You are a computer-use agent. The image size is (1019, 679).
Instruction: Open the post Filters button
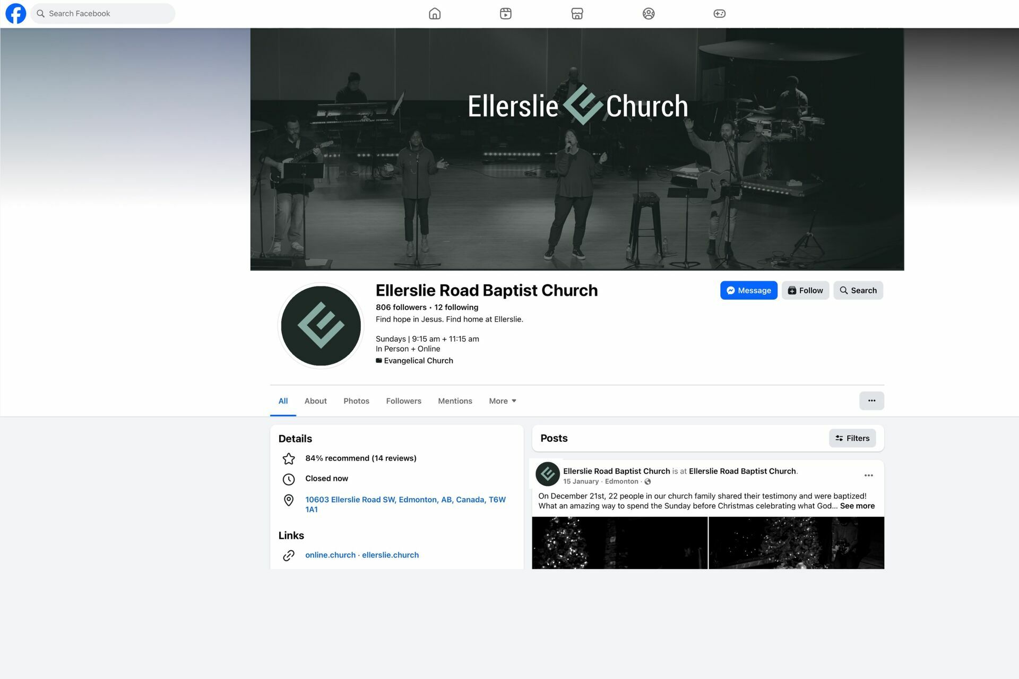tap(852, 438)
